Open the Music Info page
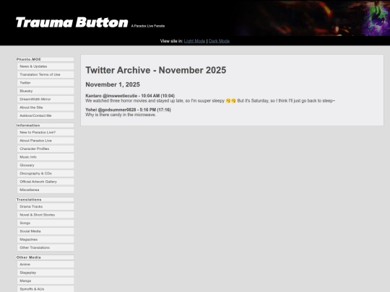Viewport: 390px width, 292px height. pyautogui.click(x=45, y=157)
